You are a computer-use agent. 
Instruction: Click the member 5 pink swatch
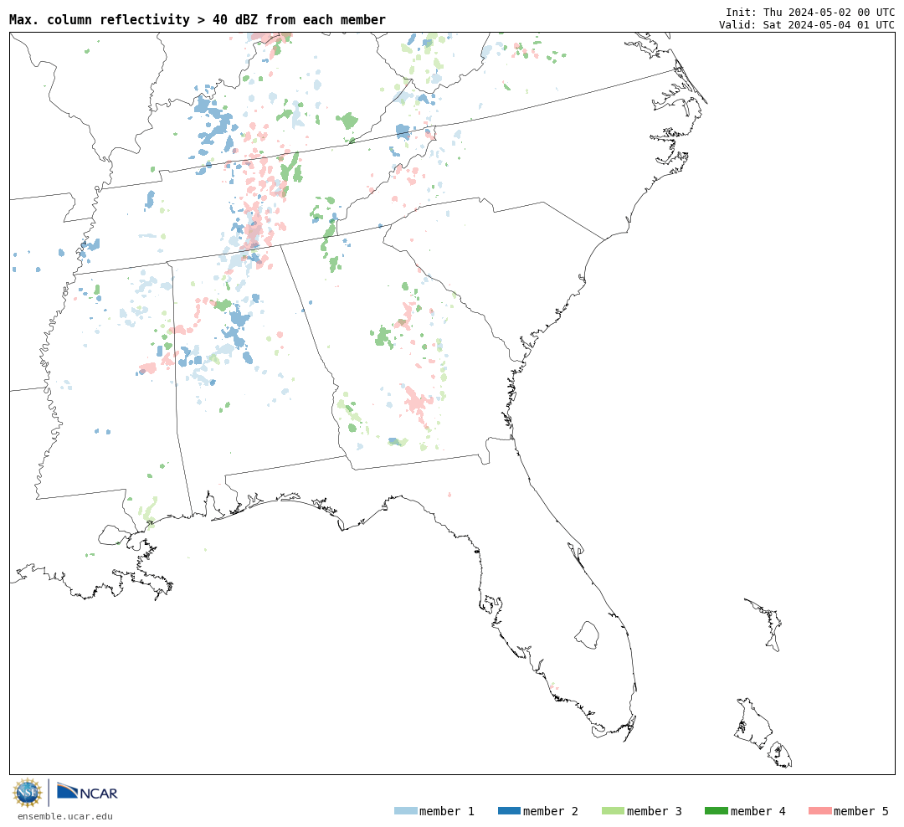819,810
